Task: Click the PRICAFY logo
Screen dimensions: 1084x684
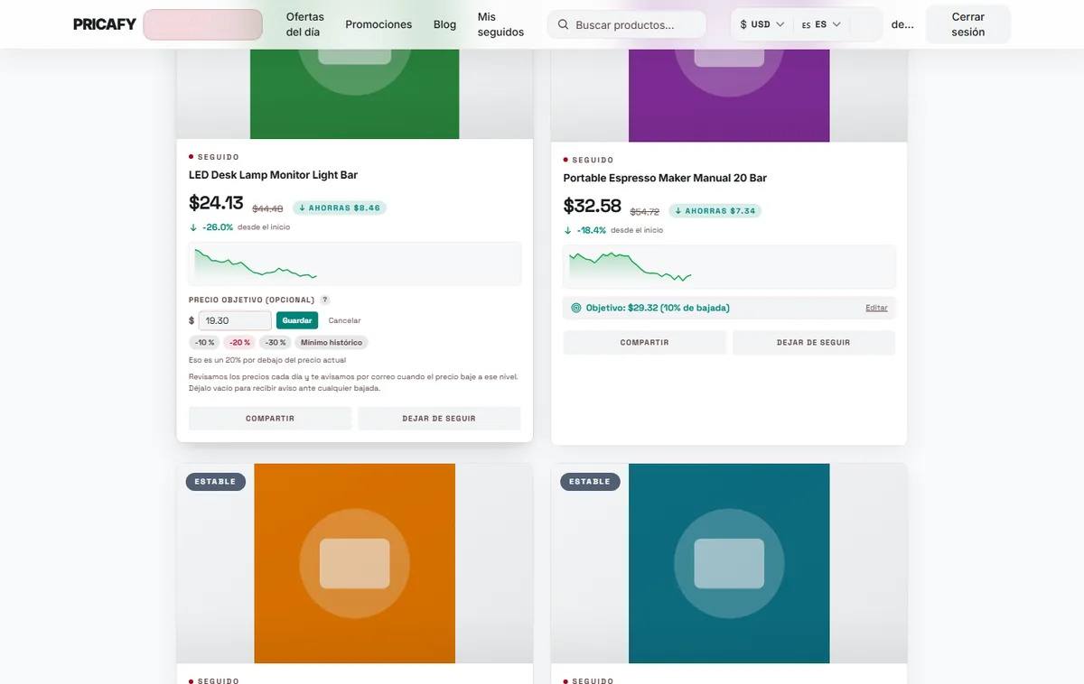Action: [105, 24]
